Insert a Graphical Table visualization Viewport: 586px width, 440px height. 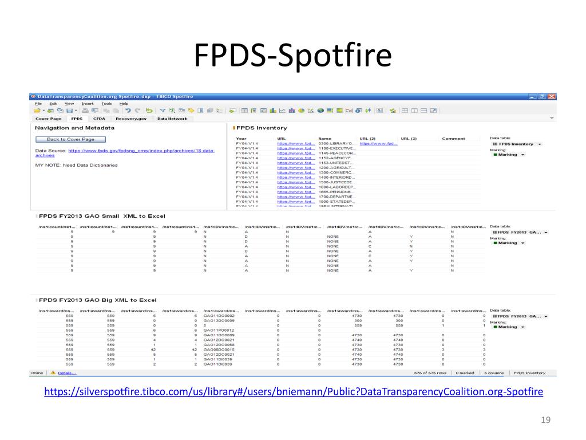(x=263, y=111)
